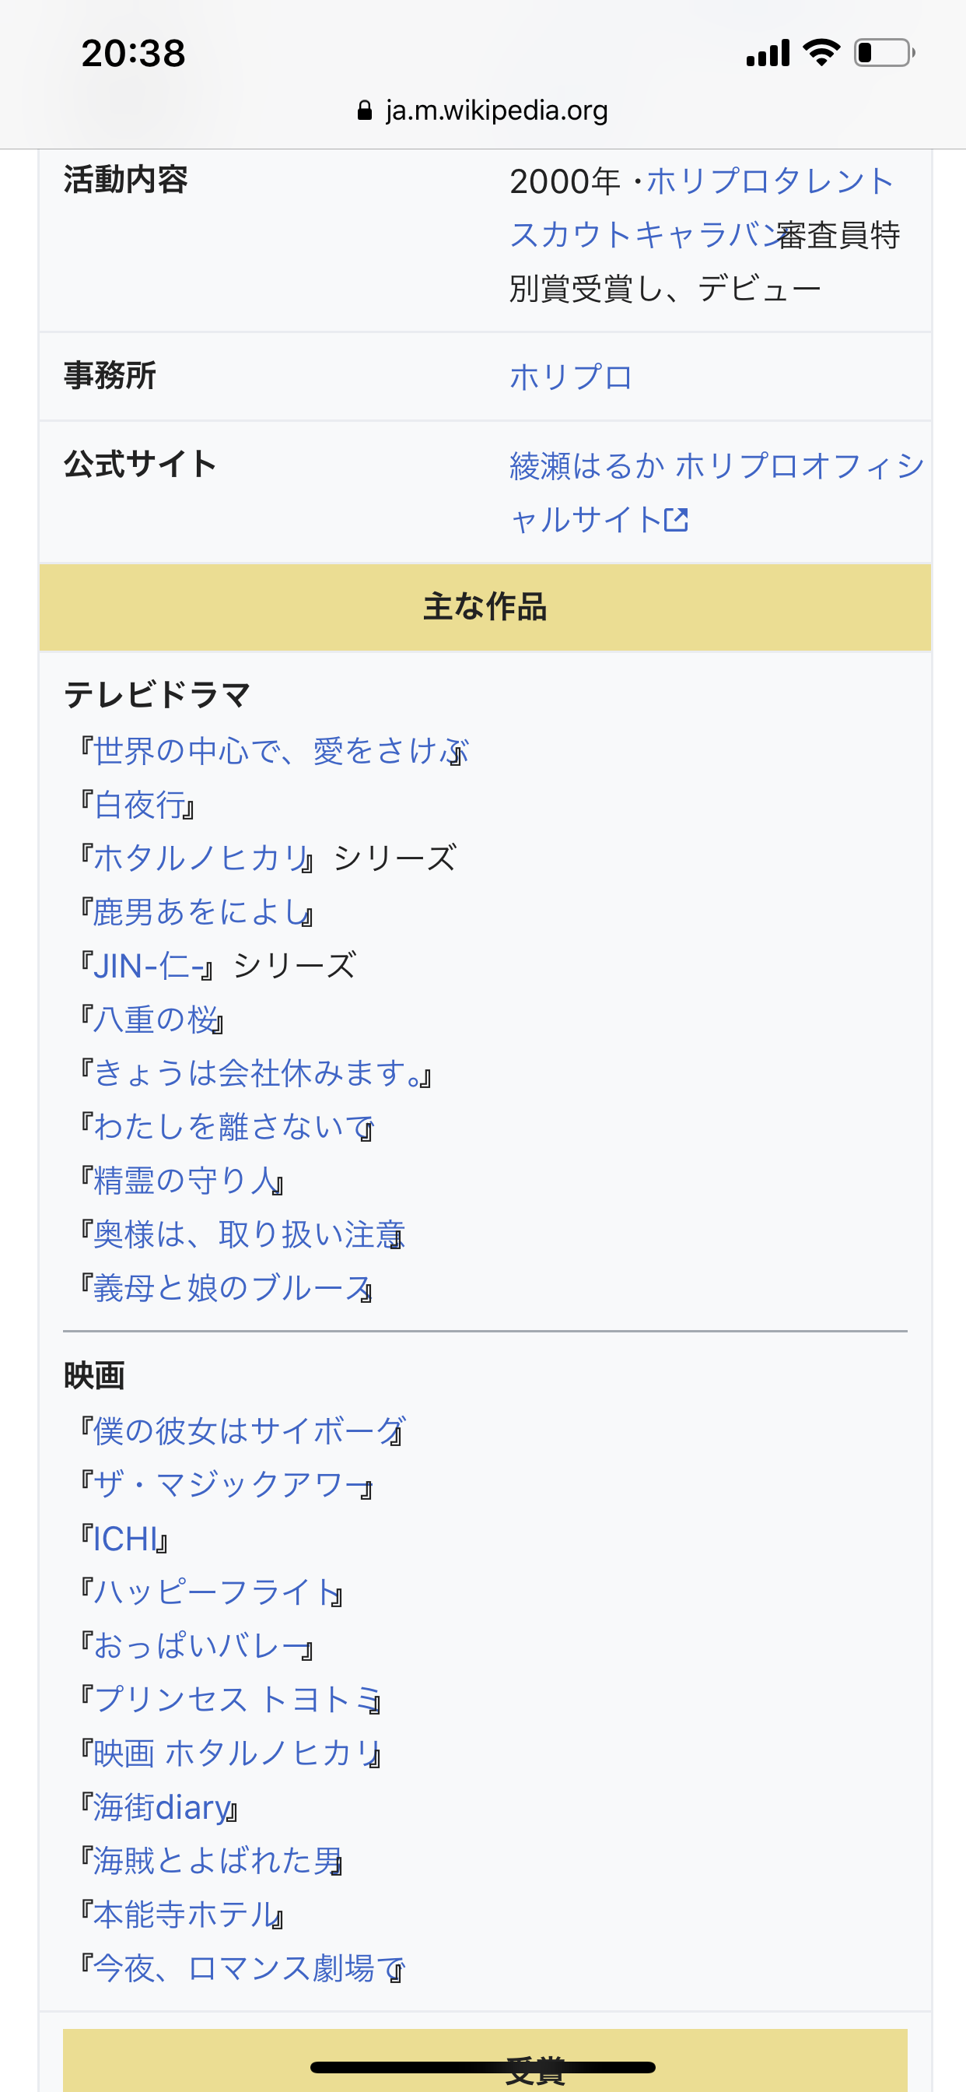Open 僕の彼女はサイボーグ film link
966x2092 pixels.
249,1431
